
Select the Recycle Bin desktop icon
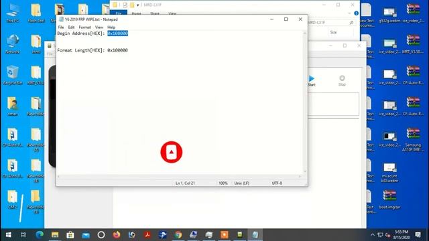pos(13,75)
